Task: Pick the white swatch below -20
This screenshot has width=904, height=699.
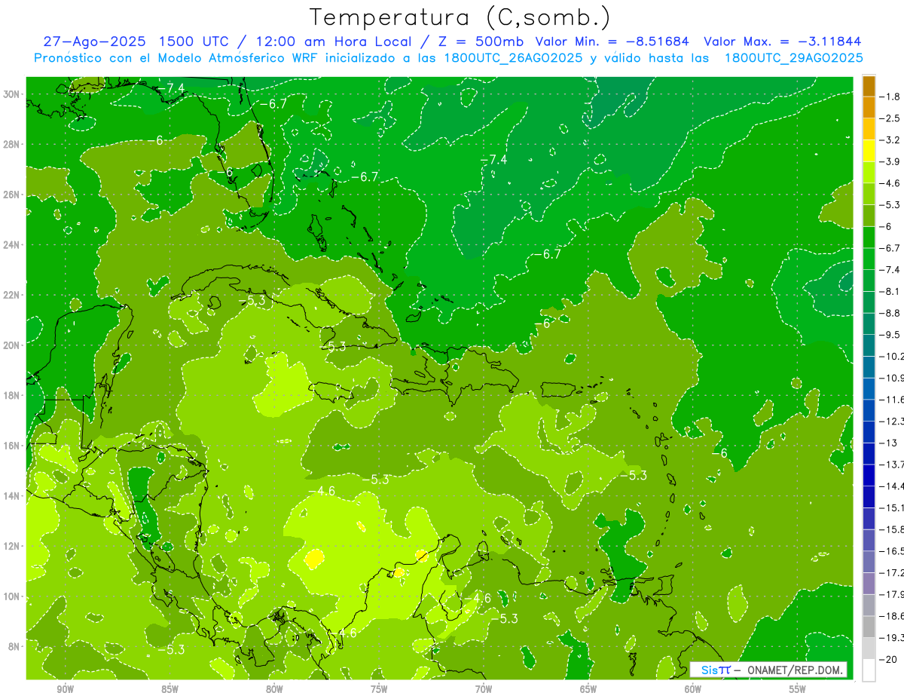Action: point(869,670)
